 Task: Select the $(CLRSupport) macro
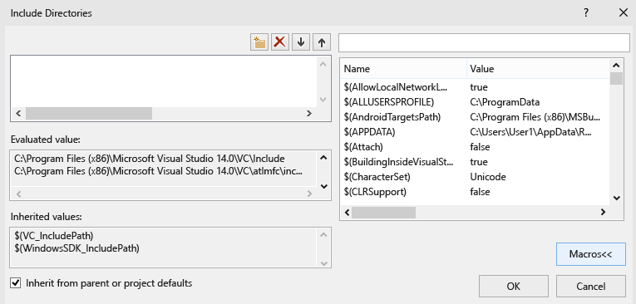(475, 192)
